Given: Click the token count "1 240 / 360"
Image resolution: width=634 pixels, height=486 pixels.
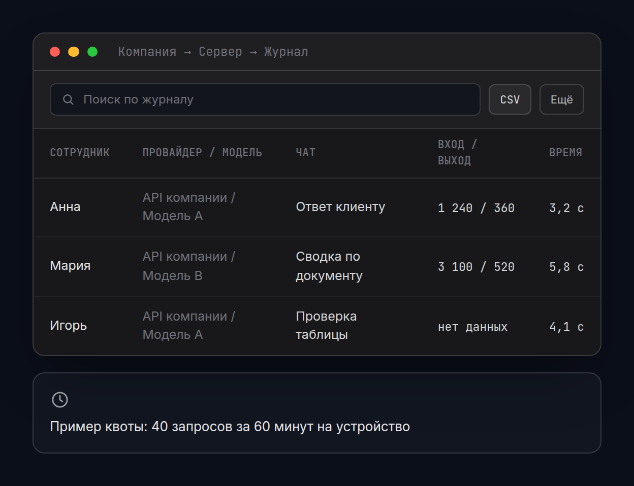Looking at the screenshot, I should [477, 208].
